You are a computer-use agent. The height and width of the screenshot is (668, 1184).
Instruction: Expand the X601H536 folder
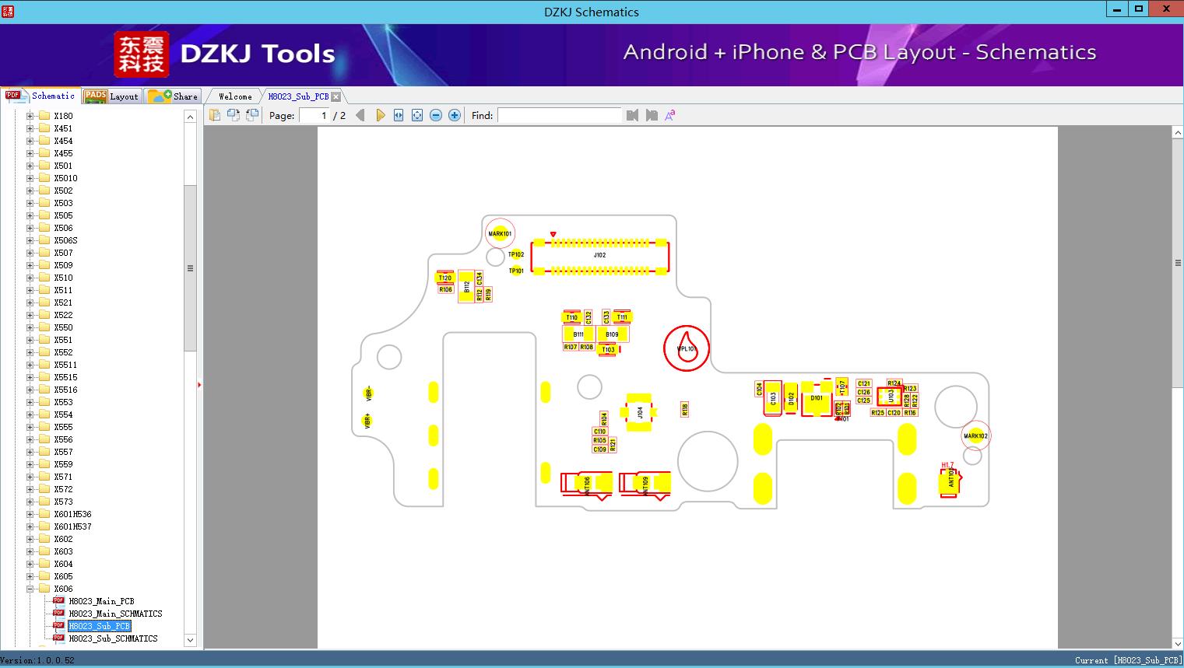30,514
